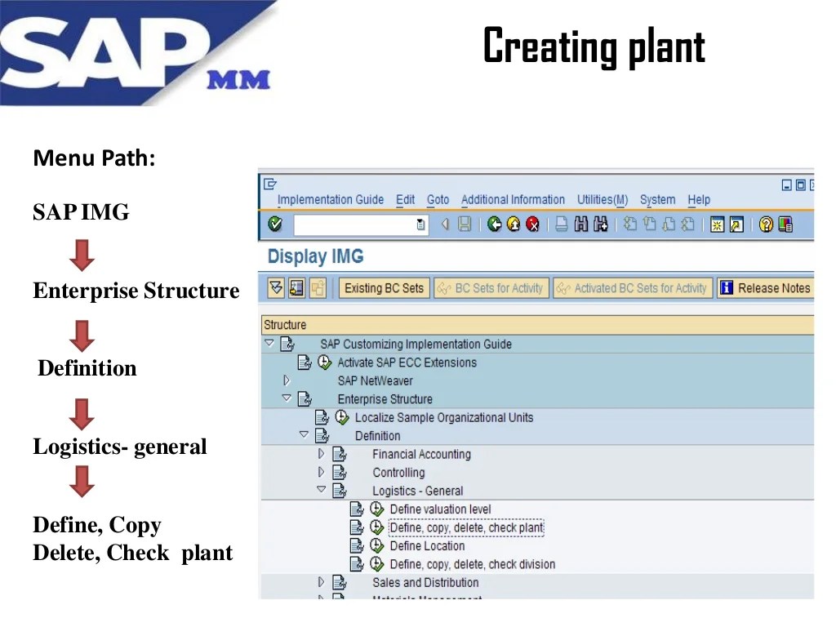
Task: Select the 'Define, copy, delete, check plant' row
Action: point(466,528)
